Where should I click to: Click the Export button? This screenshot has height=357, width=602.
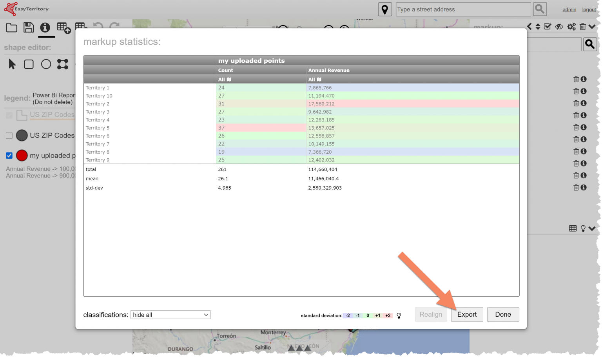click(x=467, y=314)
